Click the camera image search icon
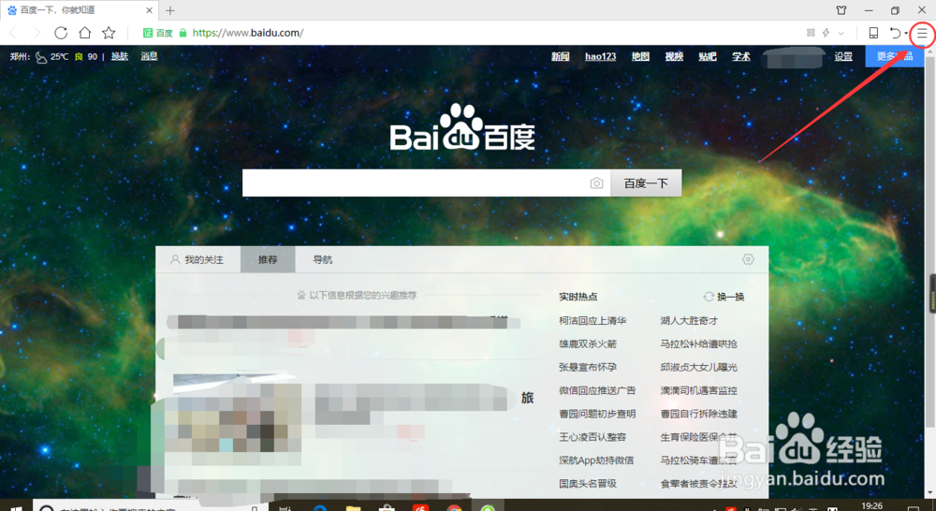Screen dimensions: 936x511 point(596,183)
